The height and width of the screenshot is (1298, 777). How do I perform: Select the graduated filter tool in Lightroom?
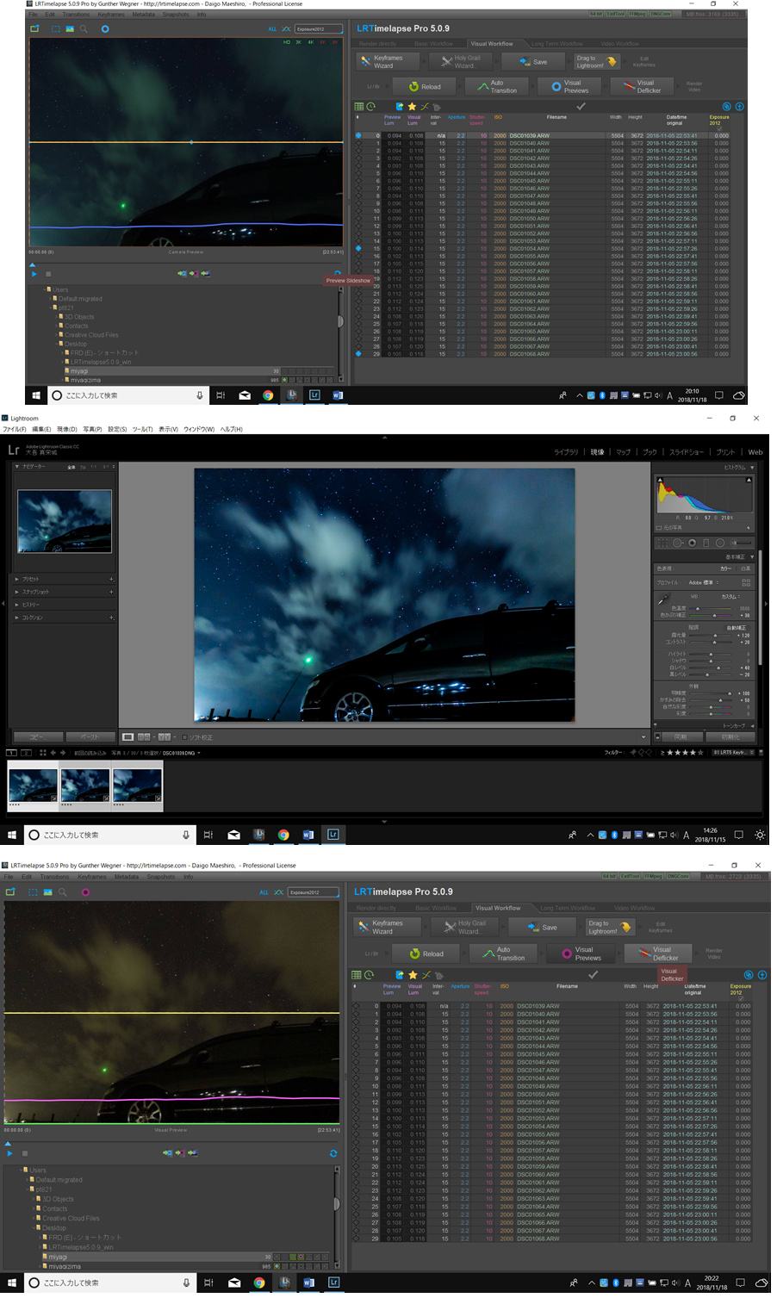point(706,543)
